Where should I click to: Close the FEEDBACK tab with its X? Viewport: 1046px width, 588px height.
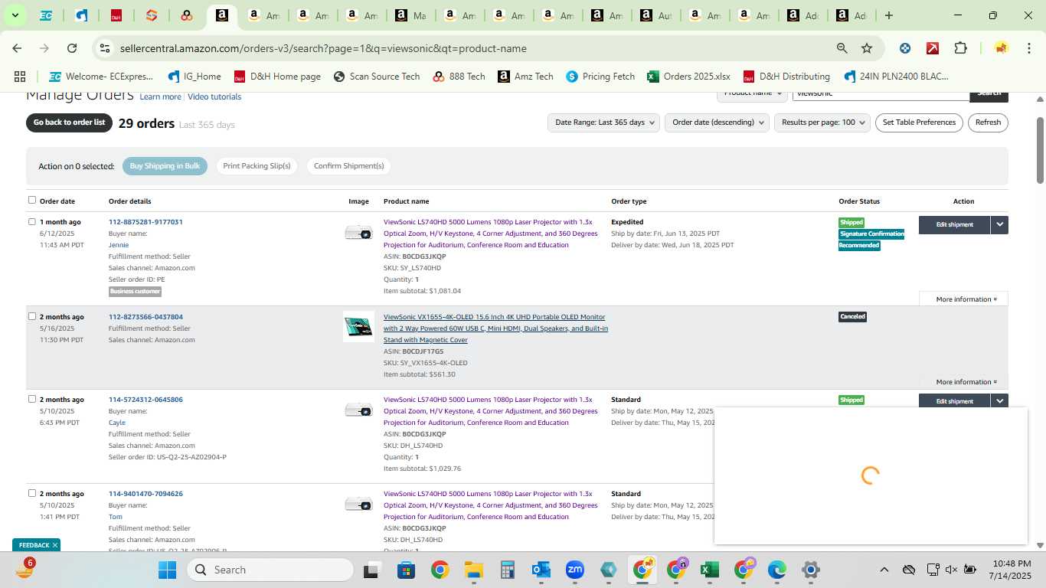pos(55,545)
